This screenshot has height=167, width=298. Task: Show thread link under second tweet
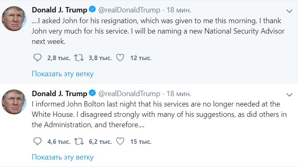pos(62,157)
